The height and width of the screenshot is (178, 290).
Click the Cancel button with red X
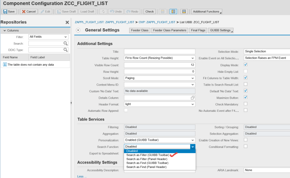pos(28,11)
